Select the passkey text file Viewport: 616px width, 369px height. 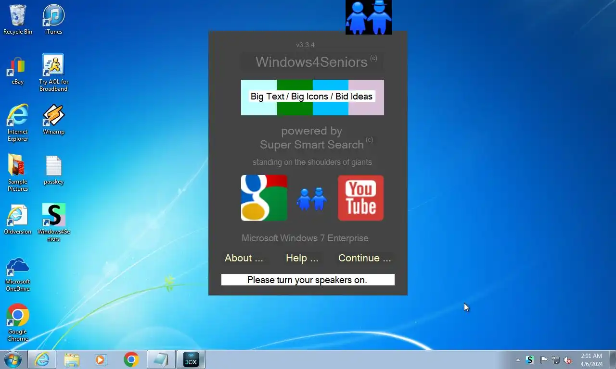click(x=53, y=170)
